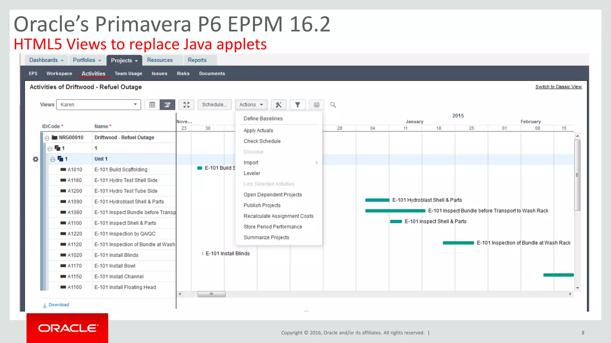Click the activity icon for A1180
This screenshot has height=343, width=611.
[63, 180]
